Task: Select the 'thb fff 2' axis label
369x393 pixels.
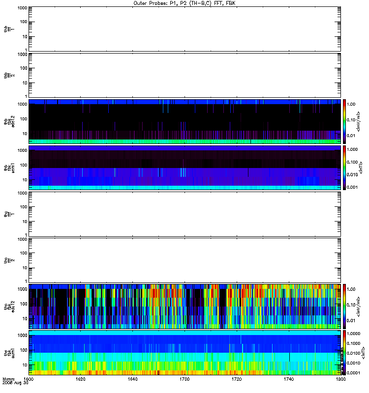Action: tap(9, 75)
